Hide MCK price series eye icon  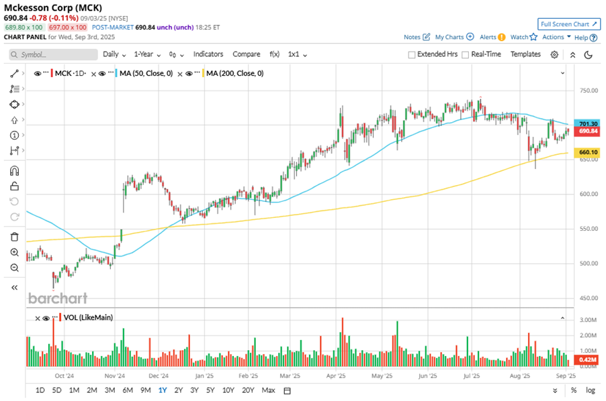[38, 73]
